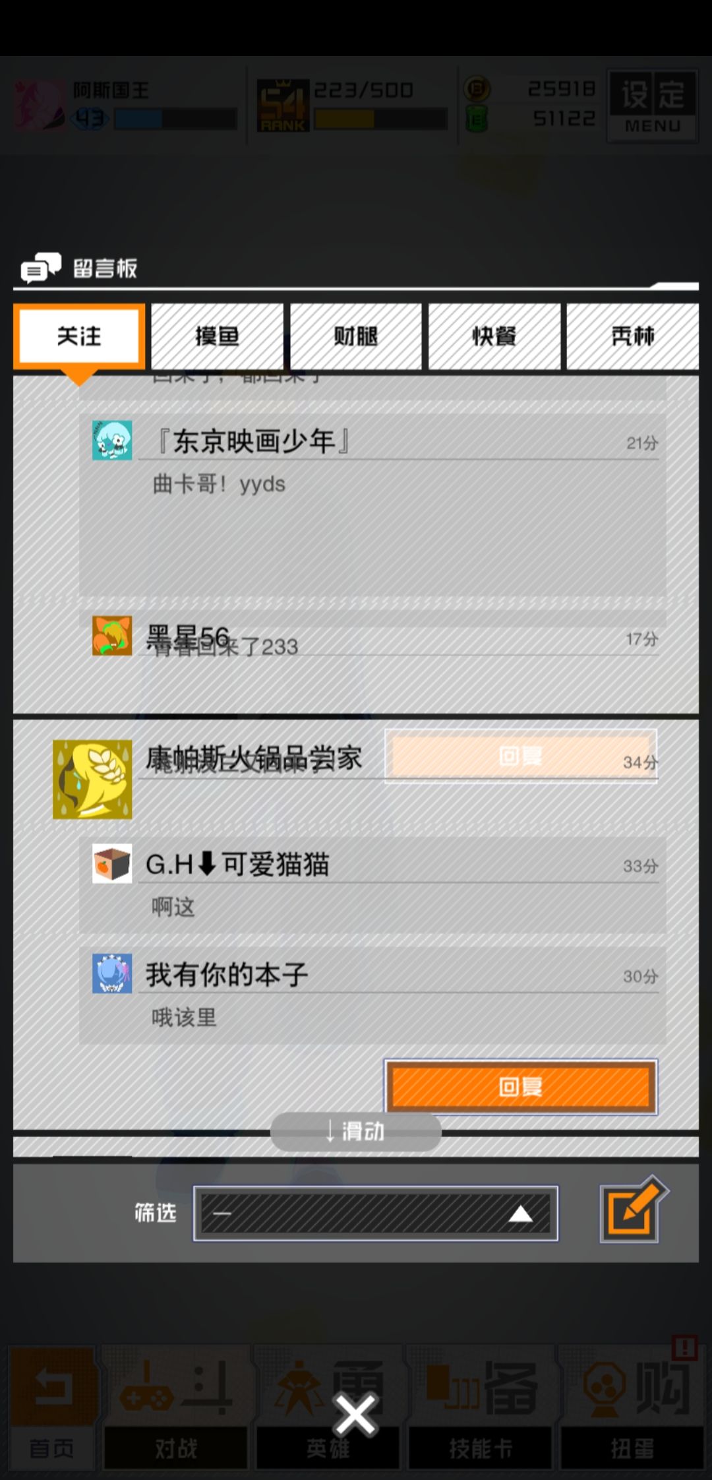
Task: View the yellow wheat-hair profile avatar
Action: pos(92,779)
